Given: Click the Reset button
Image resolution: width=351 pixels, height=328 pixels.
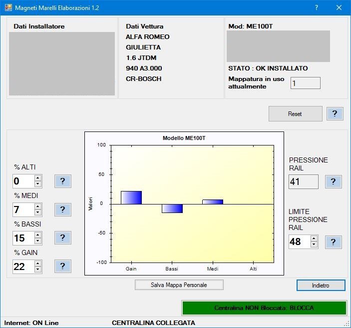Looking at the screenshot, I should tap(295, 113).
